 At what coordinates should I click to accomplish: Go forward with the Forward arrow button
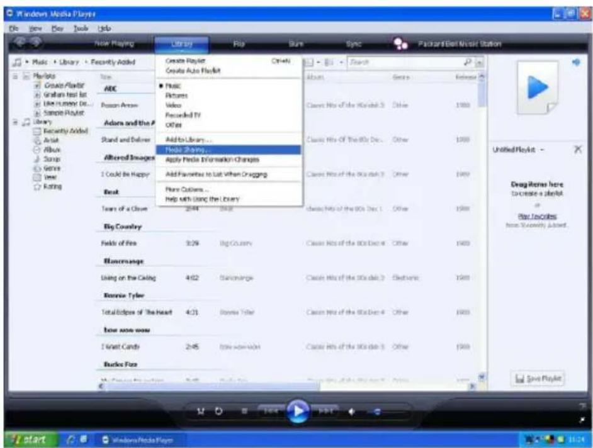(x=35, y=42)
